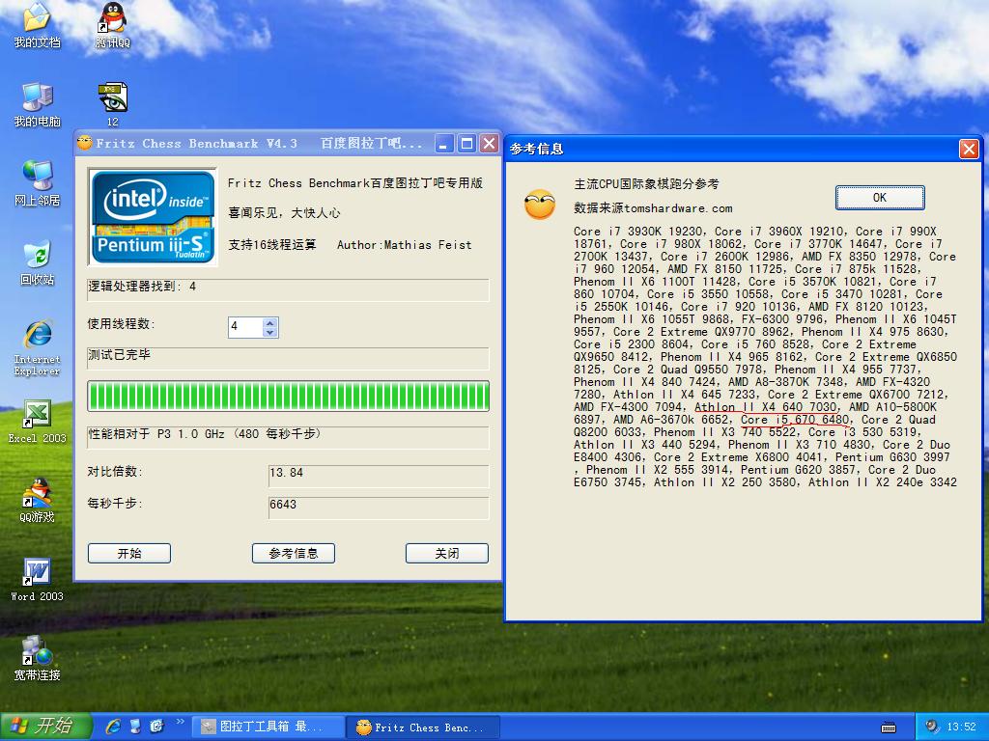This screenshot has width=989, height=741.
Task: Click the third quick launch icon
Action: click(x=156, y=727)
